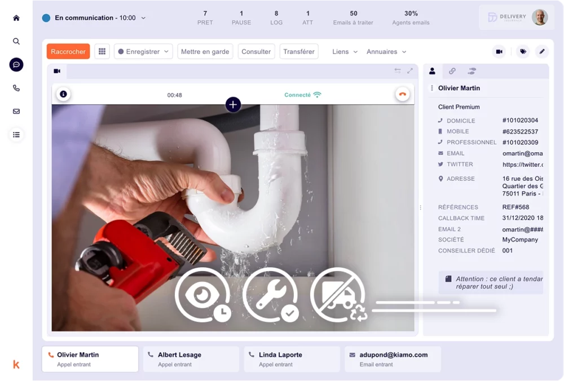Expand the Annuaires dropdown

pyautogui.click(x=386, y=52)
